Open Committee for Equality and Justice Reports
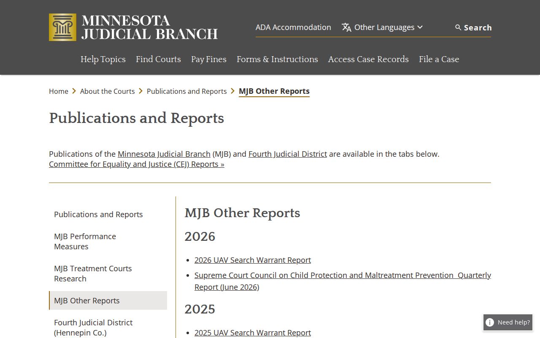The width and height of the screenshot is (540, 338). click(x=137, y=164)
